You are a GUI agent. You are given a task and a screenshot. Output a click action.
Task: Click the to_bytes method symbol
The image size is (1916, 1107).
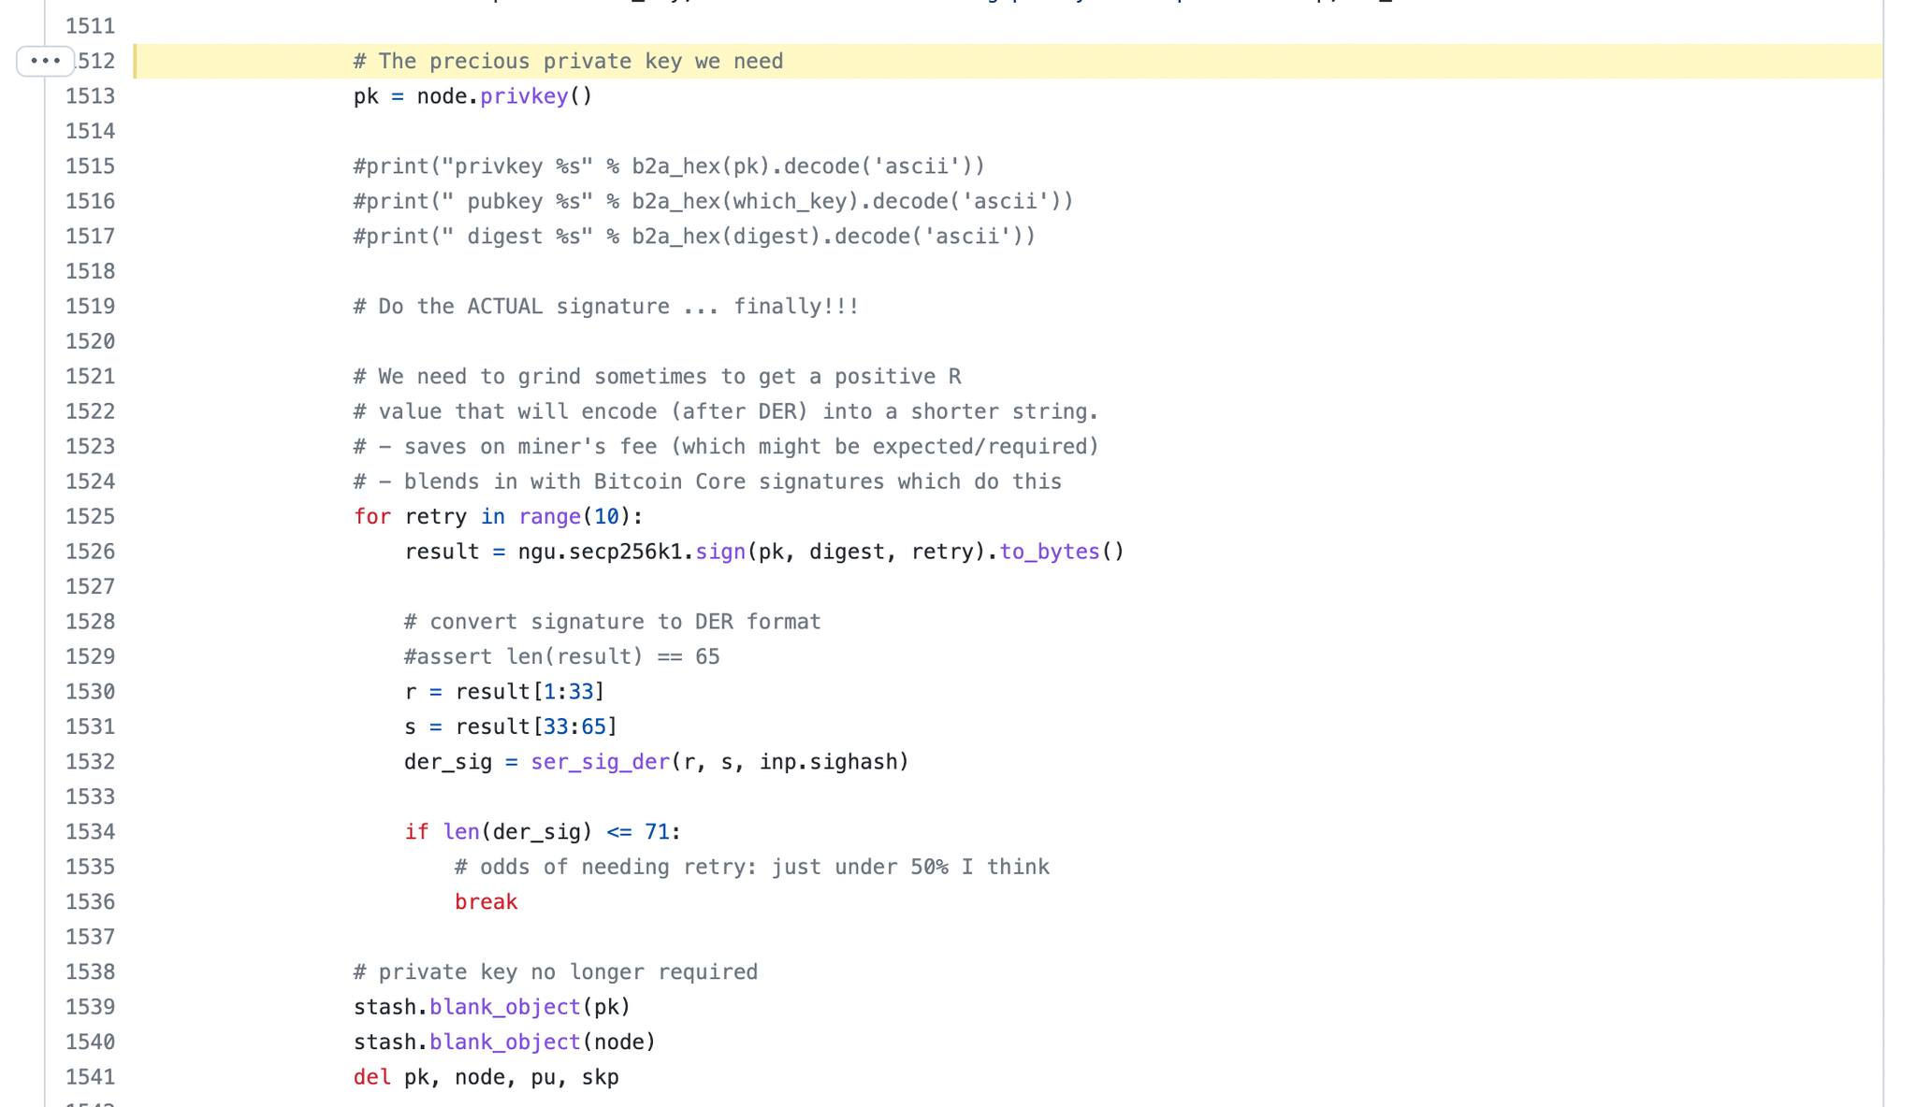(x=1049, y=552)
